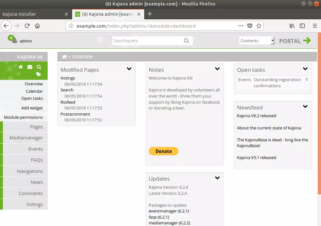This screenshot has width=321, height=226.
Task: Open Calendar in sidebar menu
Action: (34, 91)
